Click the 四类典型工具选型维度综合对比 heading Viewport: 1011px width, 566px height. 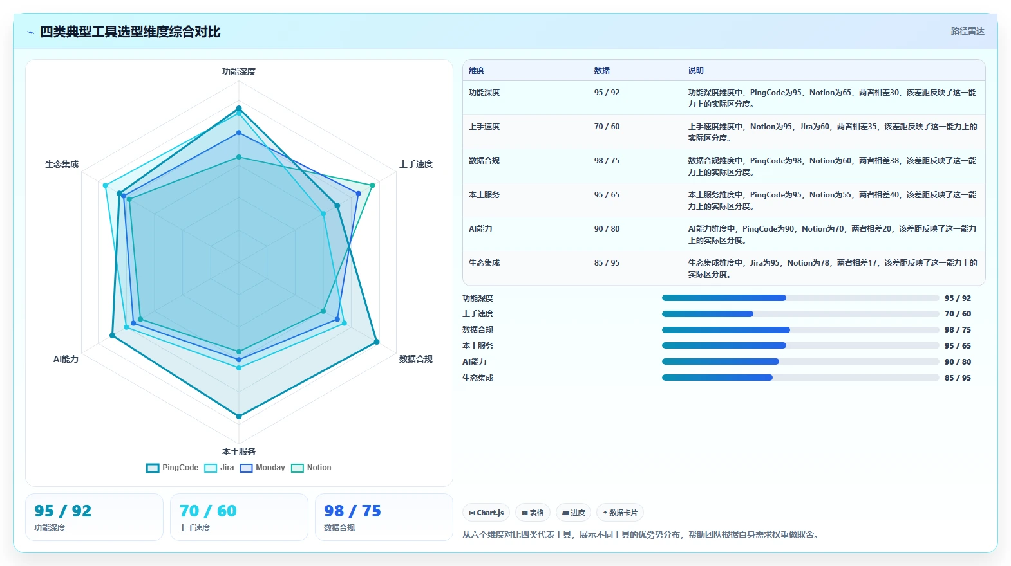pyautogui.click(x=130, y=32)
